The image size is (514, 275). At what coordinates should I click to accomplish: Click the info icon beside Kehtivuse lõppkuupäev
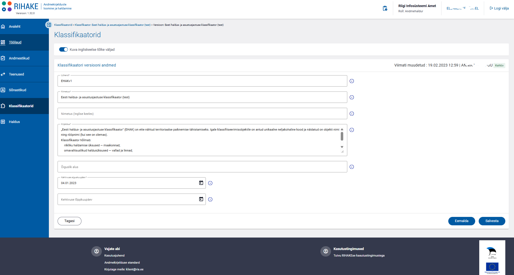pyautogui.click(x=210, y=200)
